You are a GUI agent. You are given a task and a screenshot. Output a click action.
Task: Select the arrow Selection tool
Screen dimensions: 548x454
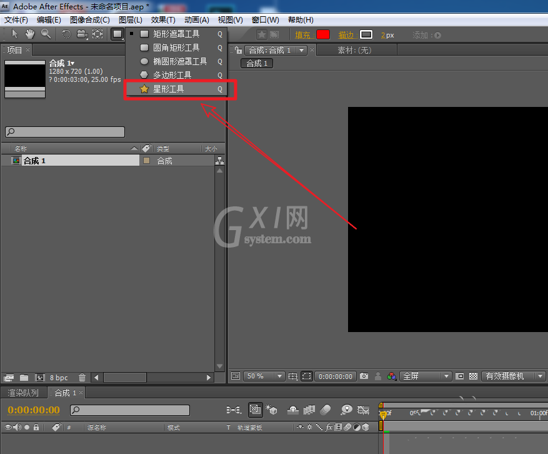click(x=14, y=34)
